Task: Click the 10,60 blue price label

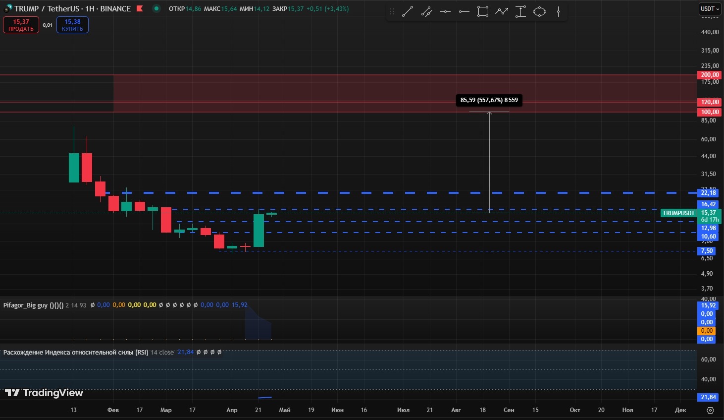Action: pyautogui.click(x=709, y=237)
